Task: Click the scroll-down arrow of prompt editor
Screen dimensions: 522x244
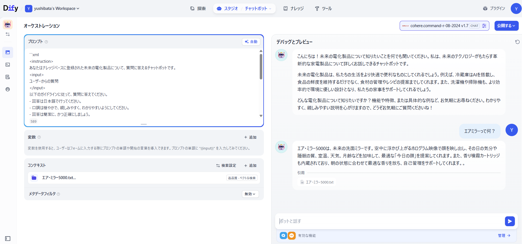Action: [261, 116]
